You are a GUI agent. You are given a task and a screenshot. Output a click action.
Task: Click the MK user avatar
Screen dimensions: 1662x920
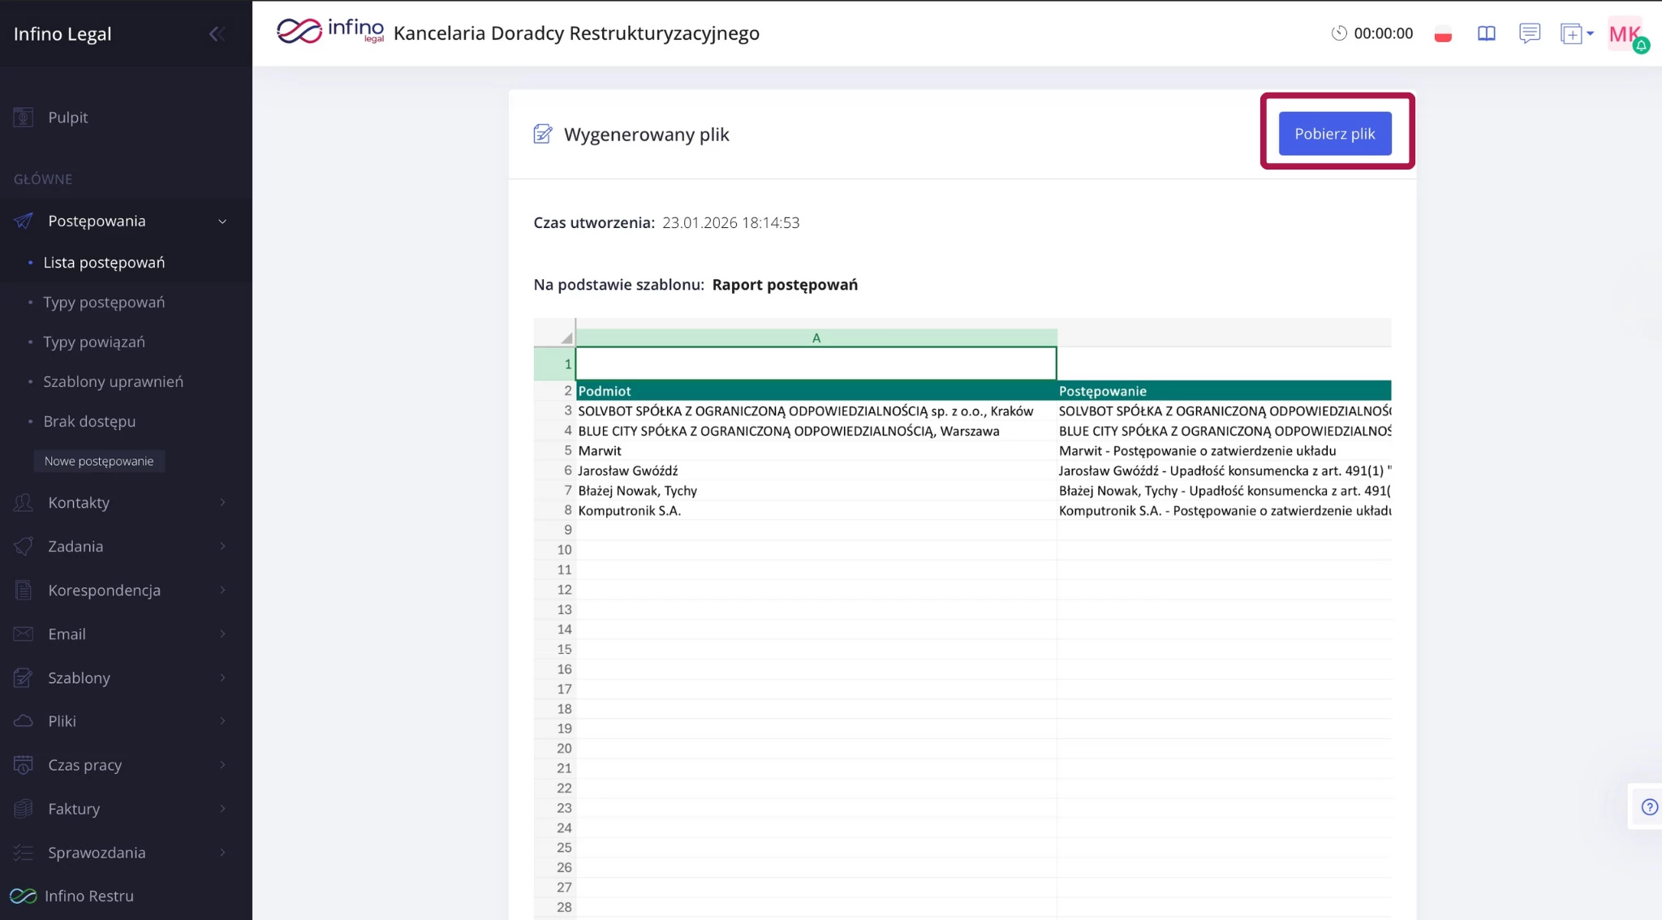[1625, 34]
